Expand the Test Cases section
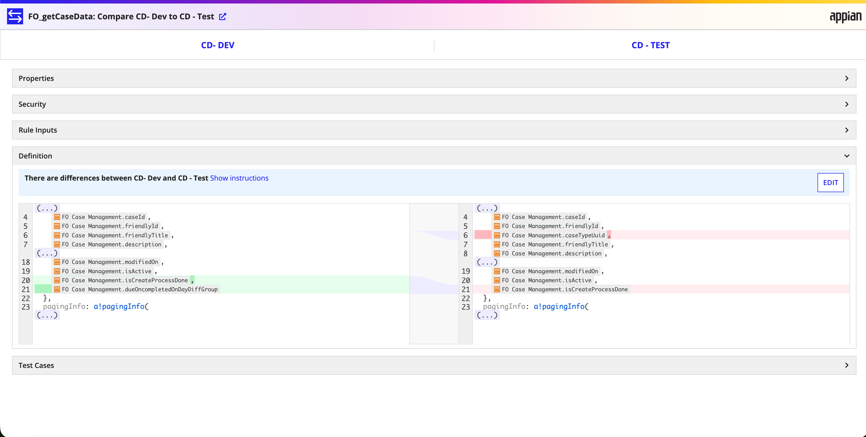The height and width of the screenshot is (437, 866). (434, 365)
